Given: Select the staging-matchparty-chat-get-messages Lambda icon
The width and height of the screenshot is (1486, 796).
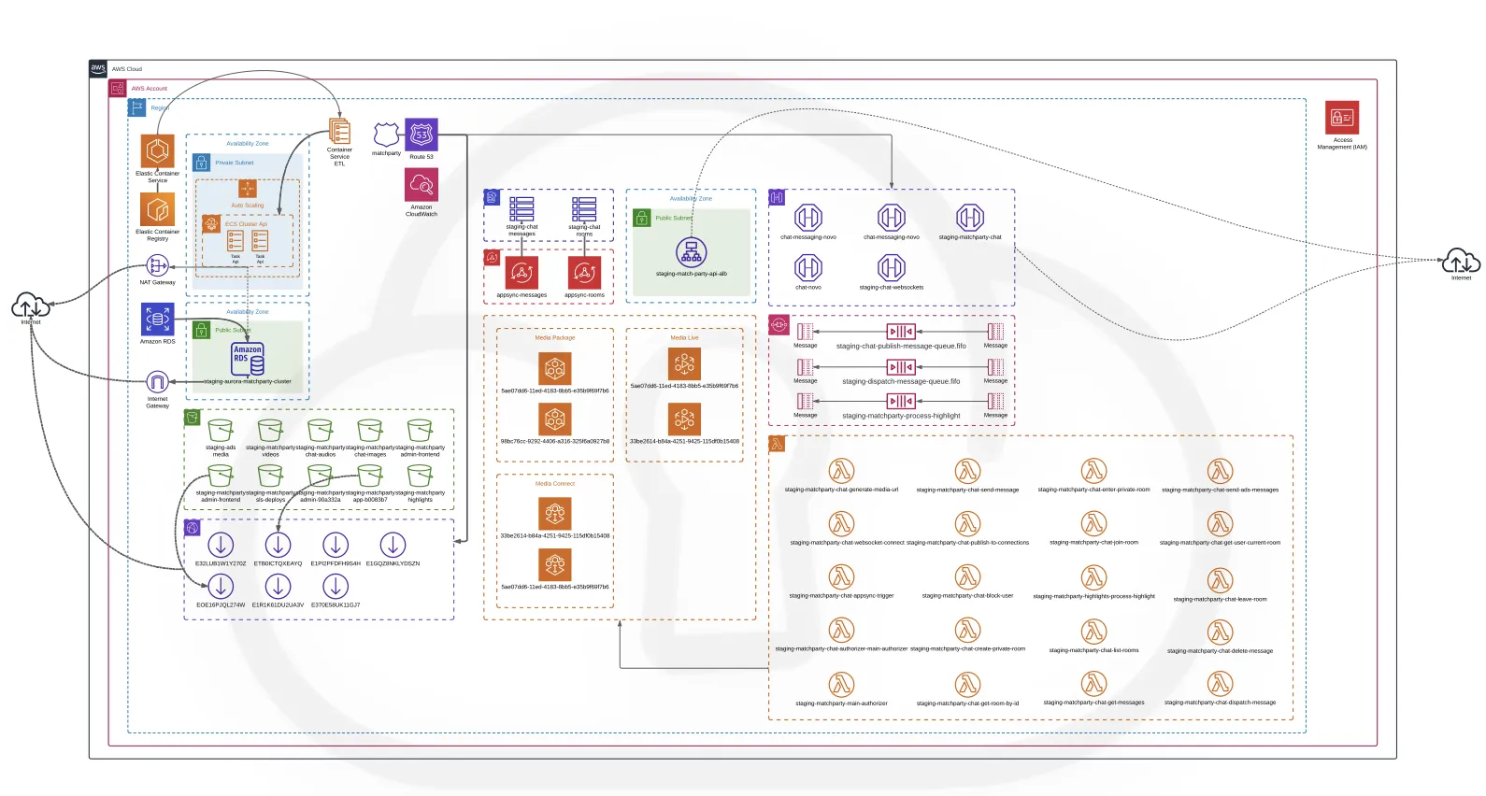Looking at the screenshot, I should coord(1093,684).
